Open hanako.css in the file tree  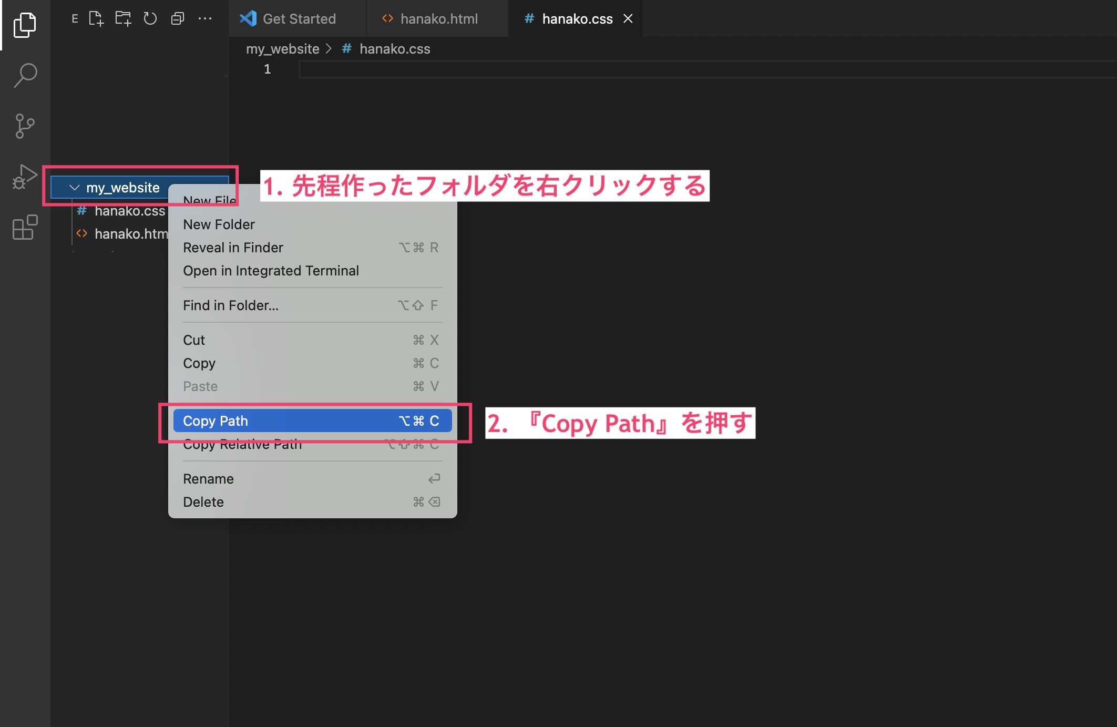coord(129,211)
